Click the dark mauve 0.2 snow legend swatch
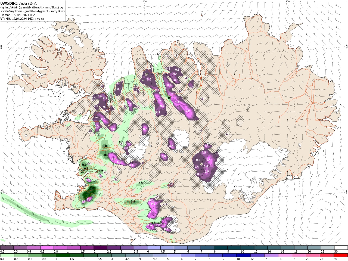348x261 pixels. click(x=7, y=248)
